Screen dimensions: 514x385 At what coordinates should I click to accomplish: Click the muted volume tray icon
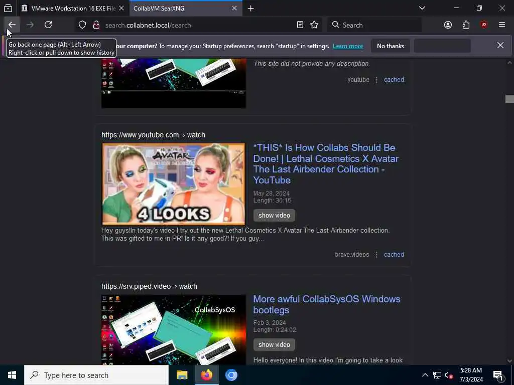(449, 375)
